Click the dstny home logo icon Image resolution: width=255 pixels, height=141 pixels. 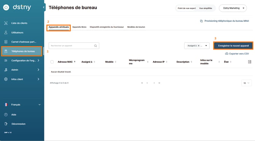coord(6,7)
